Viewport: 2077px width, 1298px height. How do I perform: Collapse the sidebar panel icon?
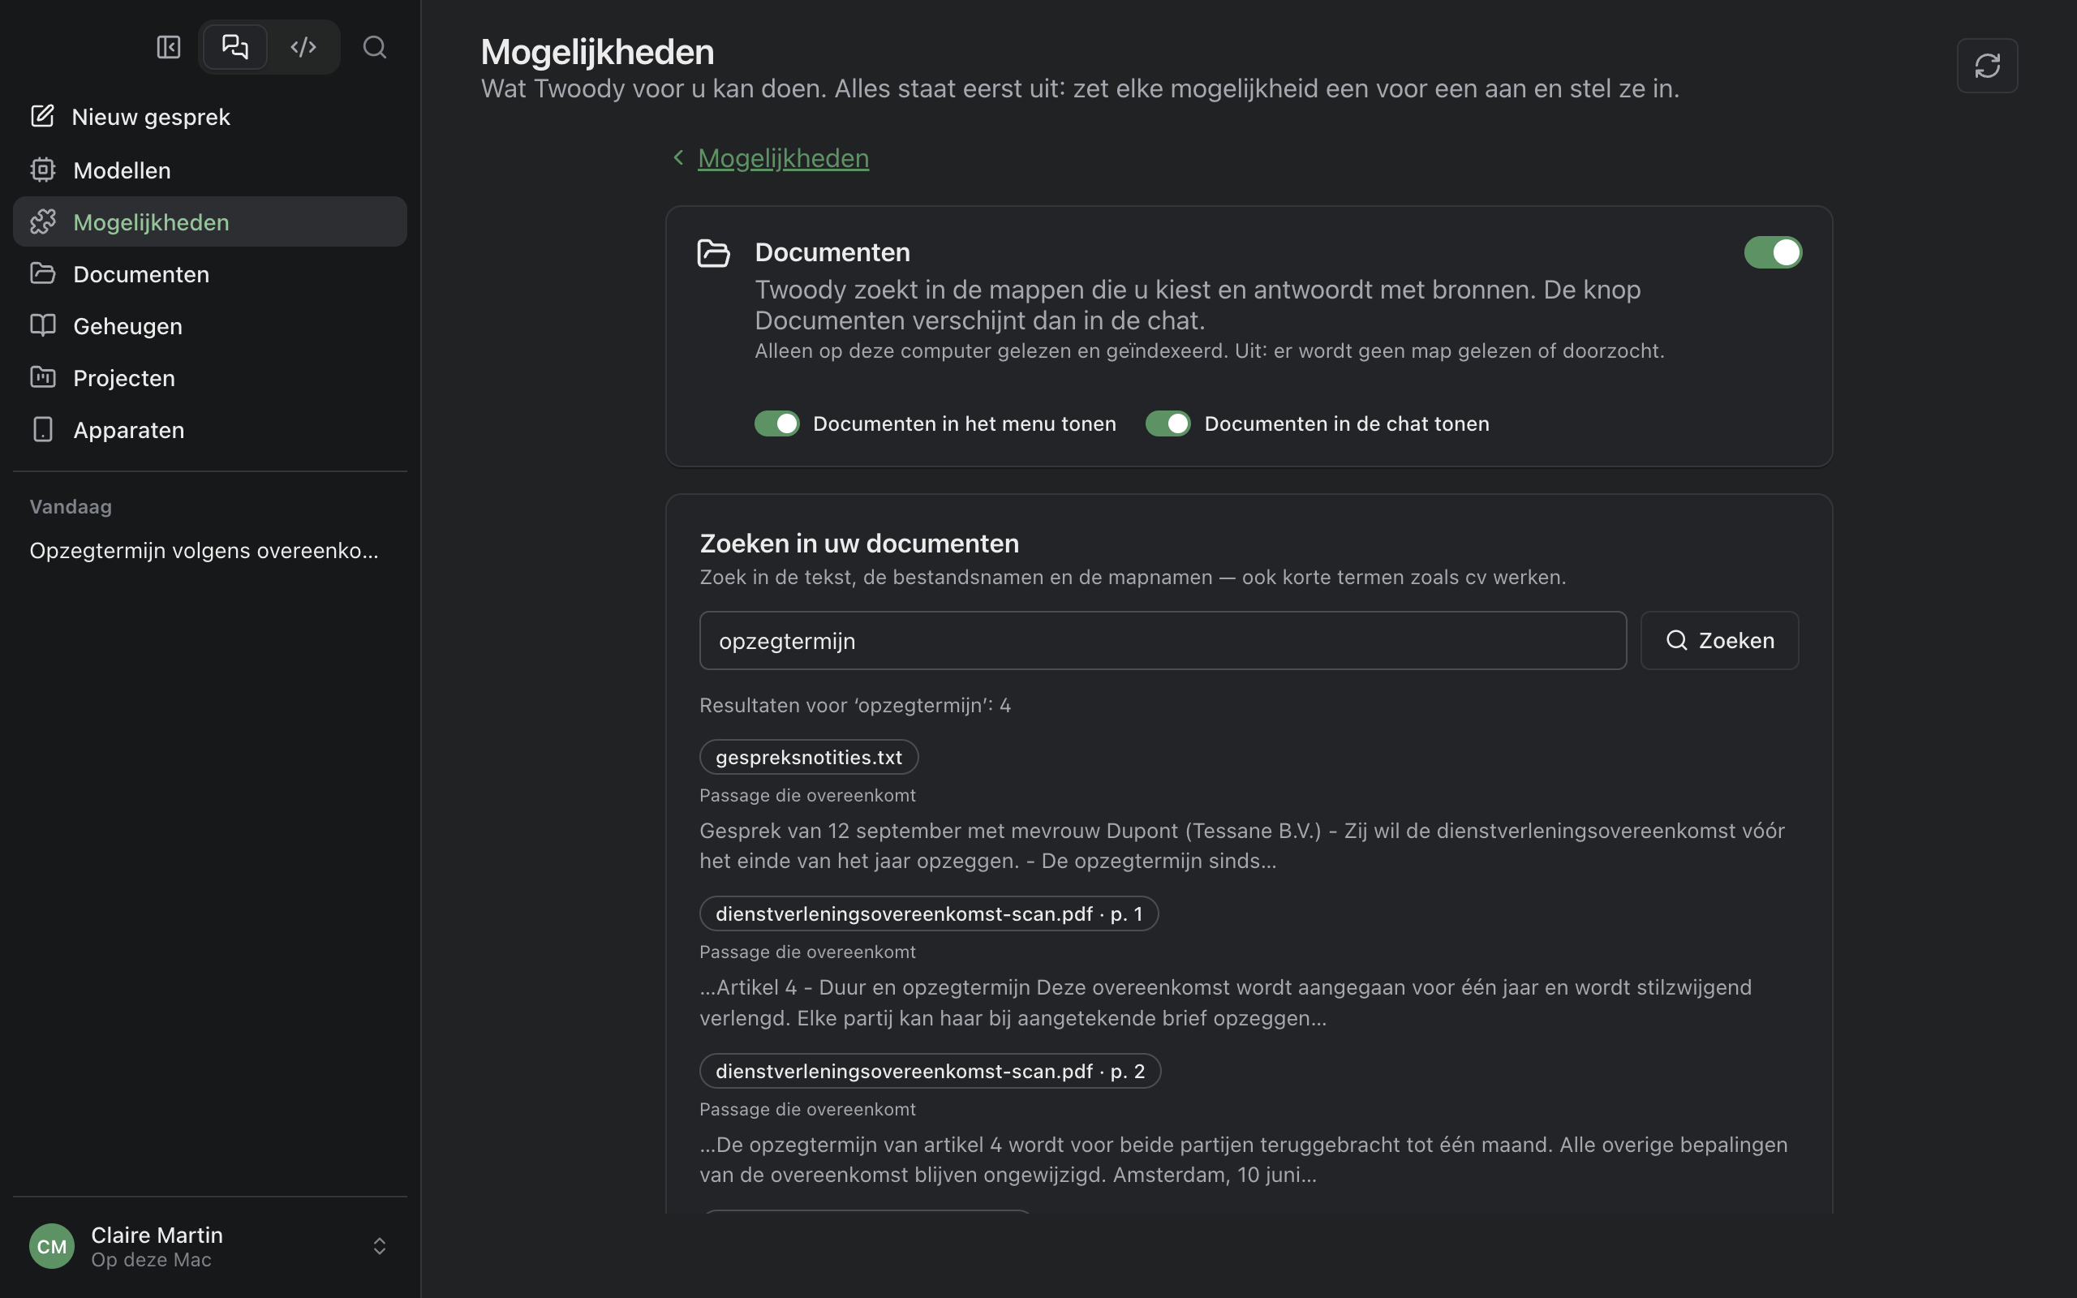pos(168,46)
